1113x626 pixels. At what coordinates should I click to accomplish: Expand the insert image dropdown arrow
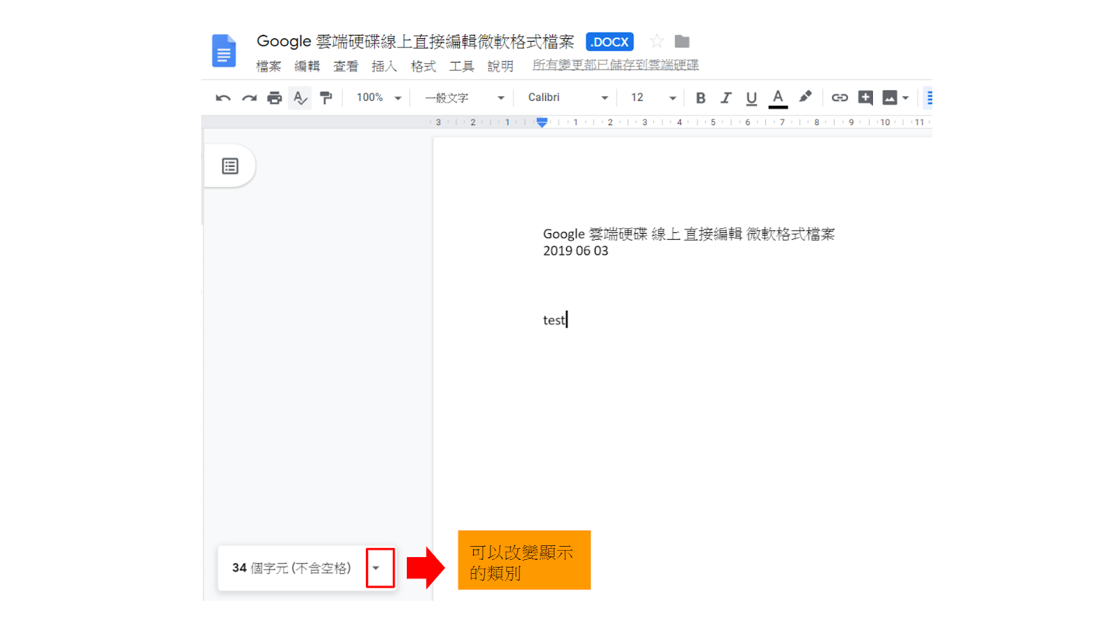click(905, 98)
